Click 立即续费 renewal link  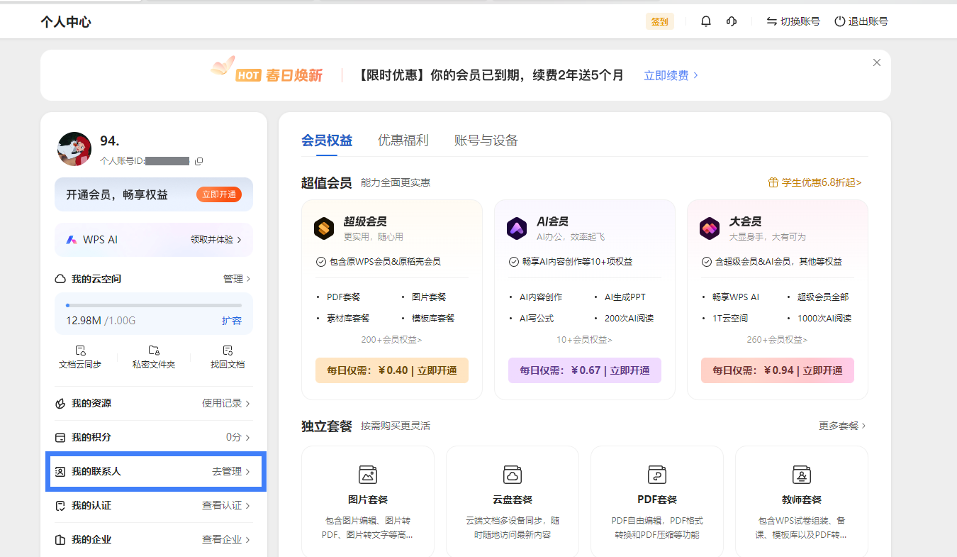click(671, 75)
